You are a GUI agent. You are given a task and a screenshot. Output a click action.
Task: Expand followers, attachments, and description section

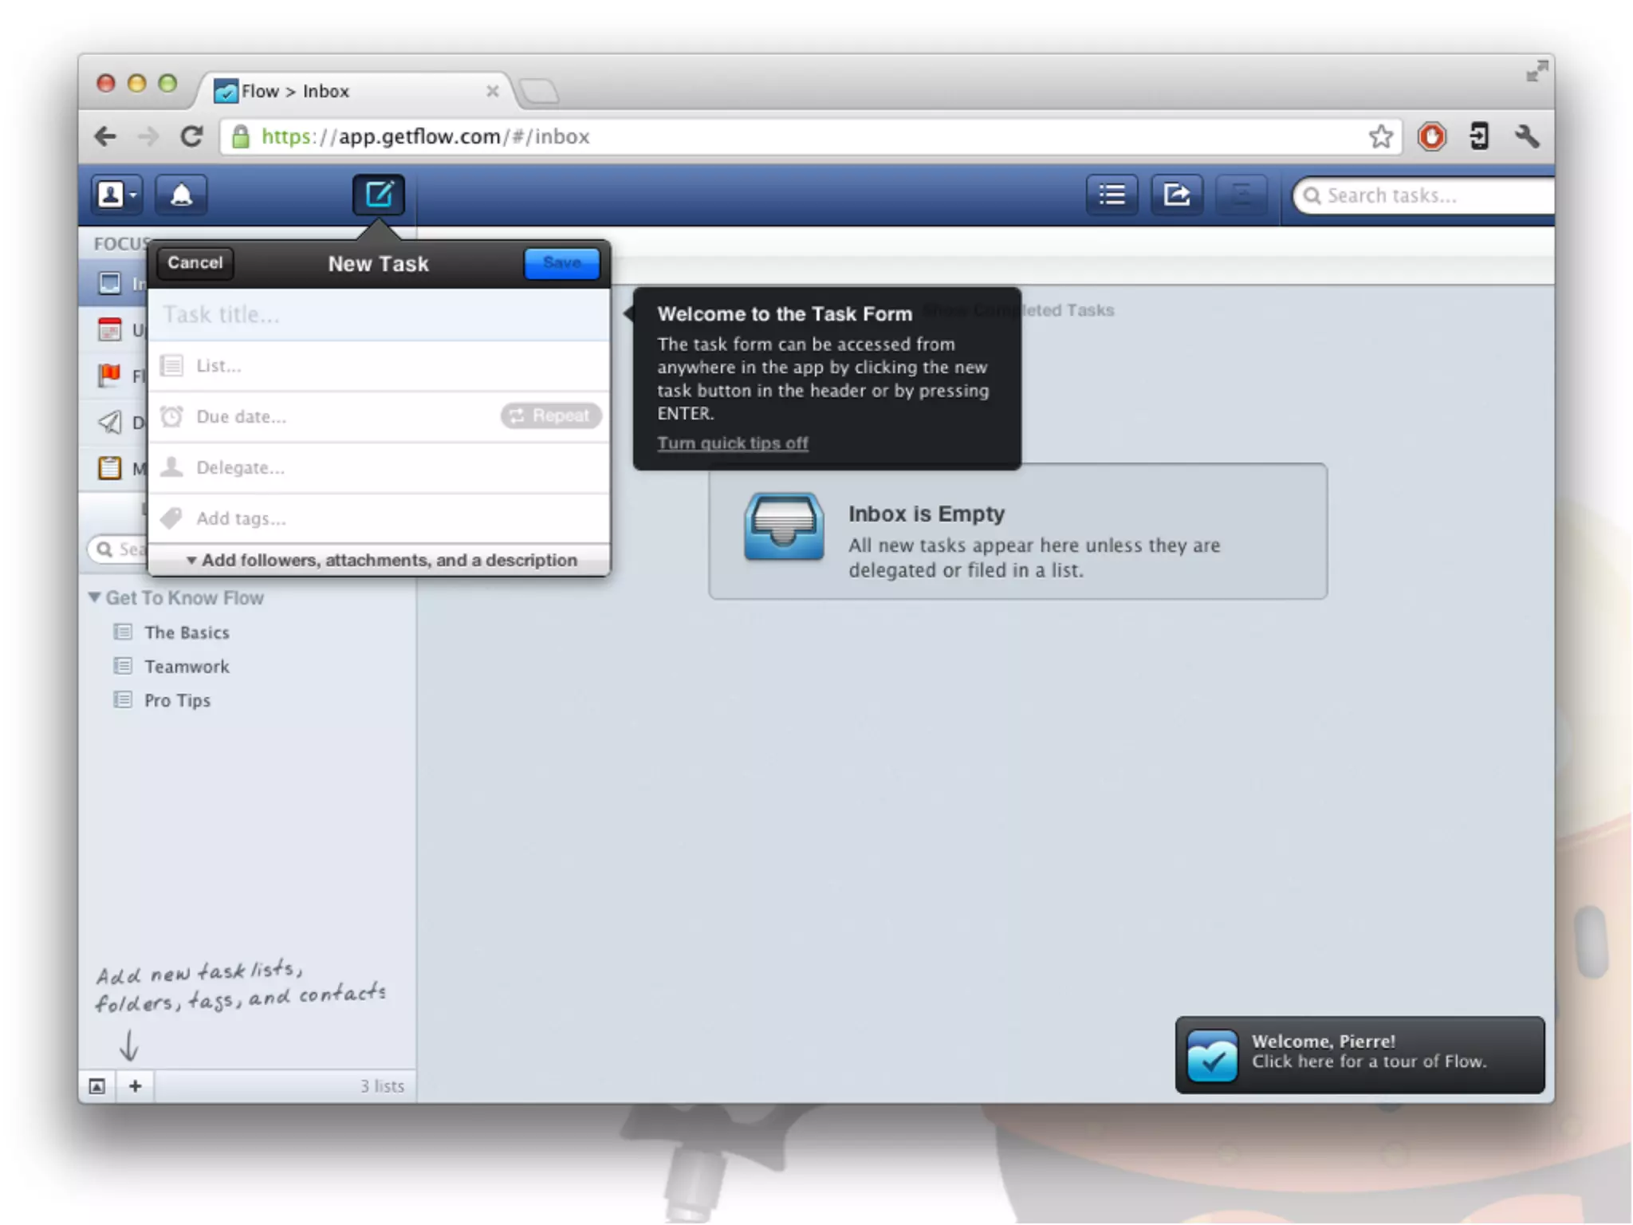click(380, 560)
